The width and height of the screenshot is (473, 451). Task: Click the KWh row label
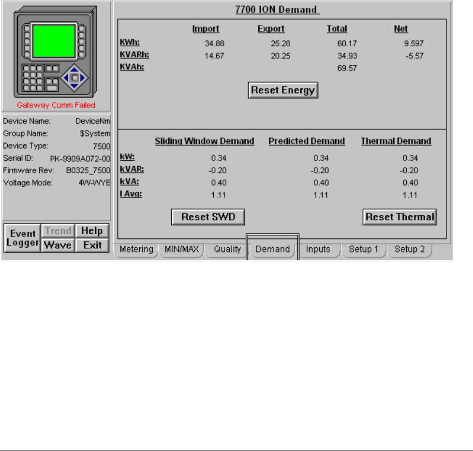(x=130, y=42)
